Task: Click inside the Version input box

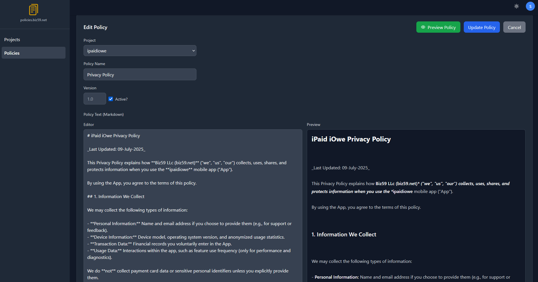Action: 95,99
